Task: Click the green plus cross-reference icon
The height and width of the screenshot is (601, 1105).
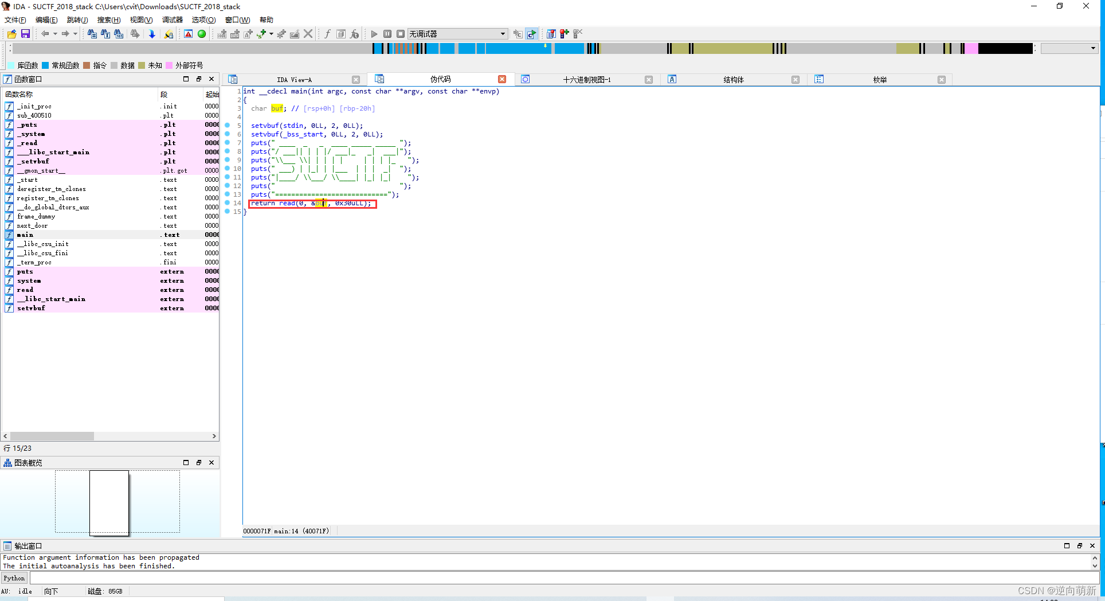Action: pos(262,34)
